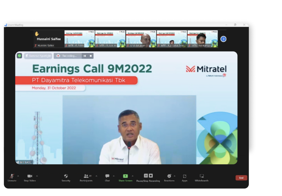Viewport: 282px width, 196px height.
Task: Click the Recording... status indicator
Action: (x=68, y=56)
